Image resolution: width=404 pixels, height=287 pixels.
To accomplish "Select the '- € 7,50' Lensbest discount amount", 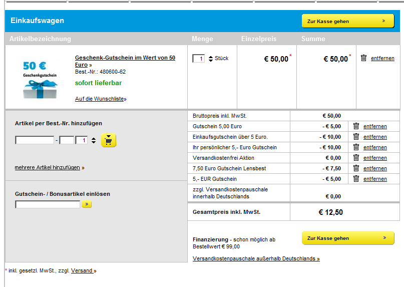I will click(x=331, y=168).
